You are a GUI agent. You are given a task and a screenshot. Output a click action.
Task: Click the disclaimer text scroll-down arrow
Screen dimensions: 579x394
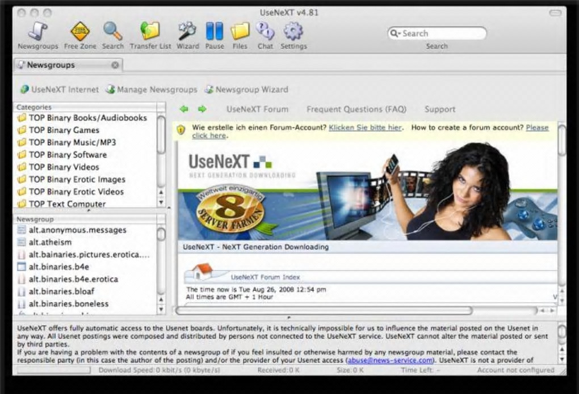pyautogui.click(x=561, y=359)
